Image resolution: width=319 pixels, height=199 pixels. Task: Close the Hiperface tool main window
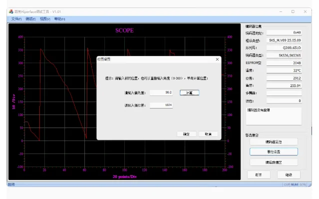305,11
